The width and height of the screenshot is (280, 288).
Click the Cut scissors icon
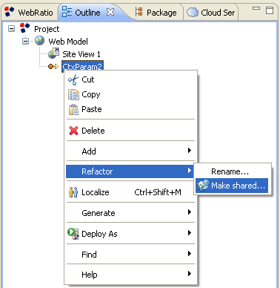click(x=73, y=79)
